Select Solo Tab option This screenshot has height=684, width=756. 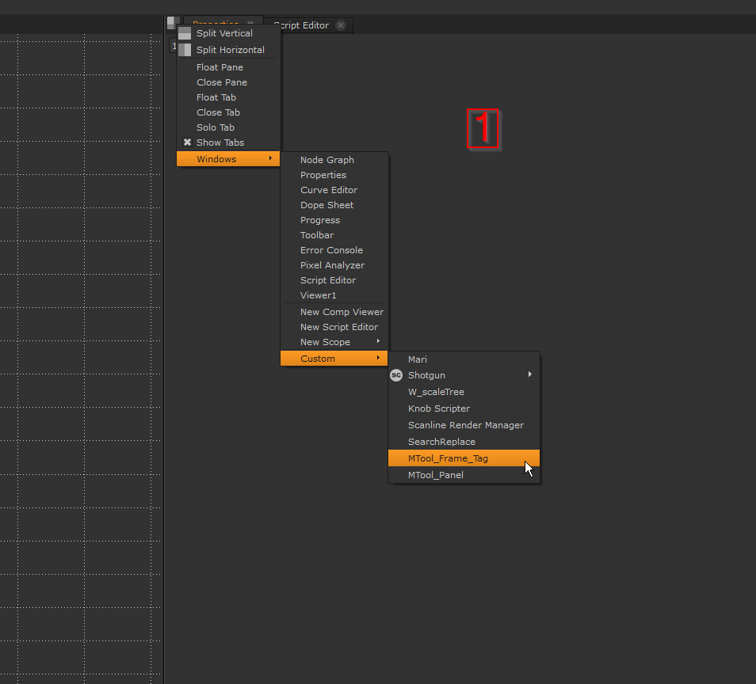click(x=216, y=127)
